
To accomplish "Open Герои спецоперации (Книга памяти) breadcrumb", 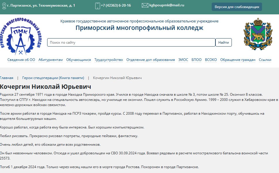I will pos(53,78).
